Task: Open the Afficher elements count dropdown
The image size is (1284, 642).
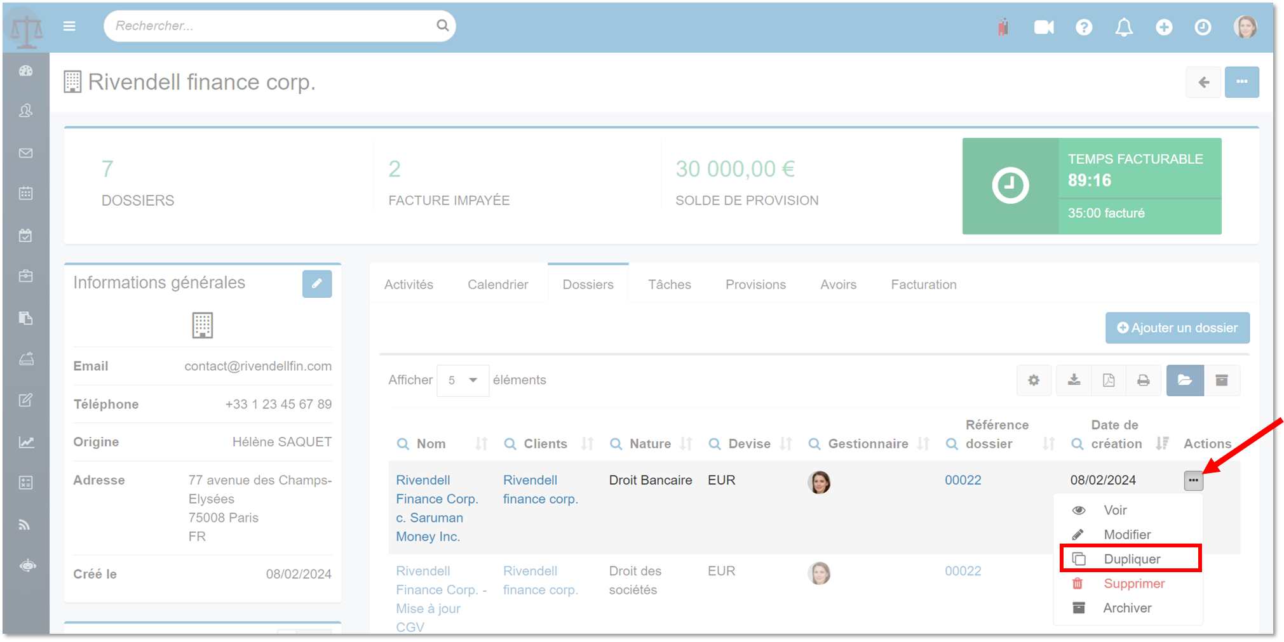Action: [x=463, y=380]
